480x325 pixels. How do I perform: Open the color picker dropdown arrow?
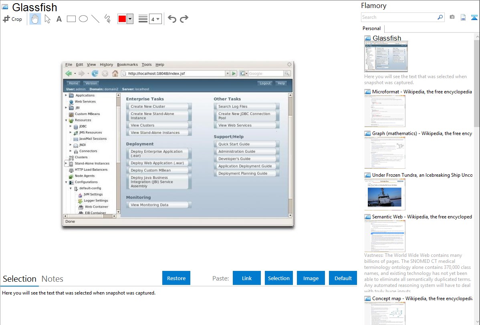click(130, 19)
